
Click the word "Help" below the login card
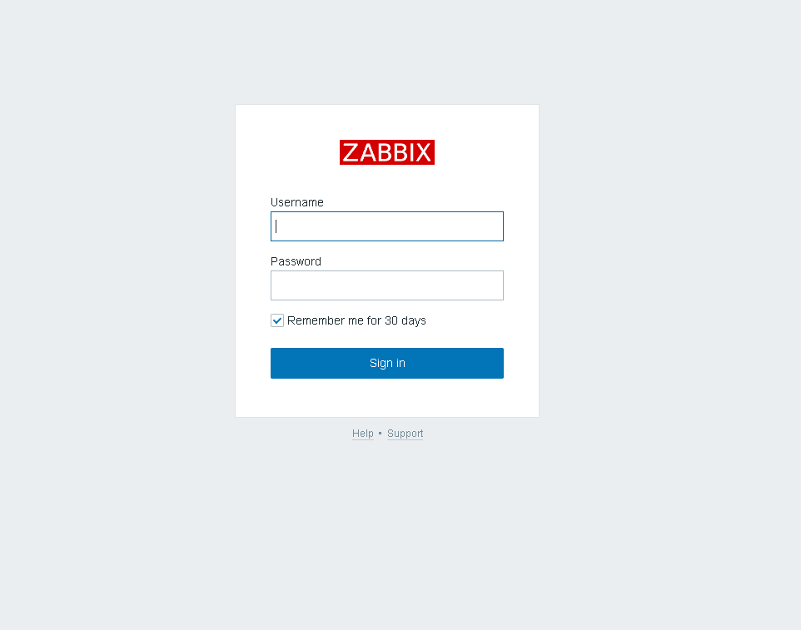(363, 434)
